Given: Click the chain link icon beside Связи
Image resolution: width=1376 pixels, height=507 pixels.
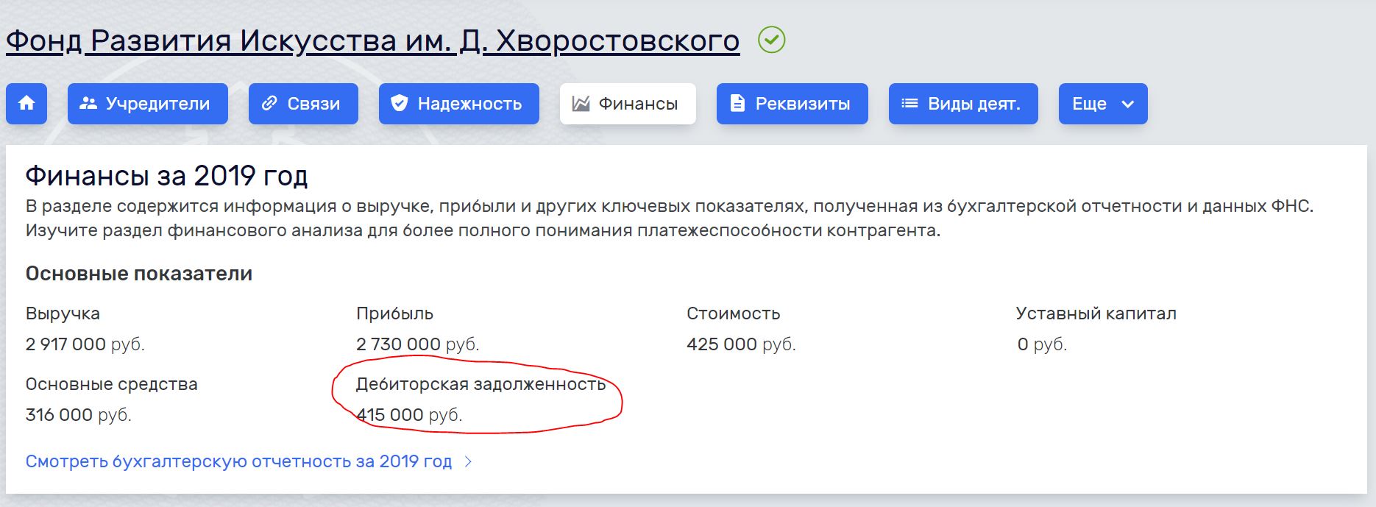Looking at the screenshot, I should (269, 104).
